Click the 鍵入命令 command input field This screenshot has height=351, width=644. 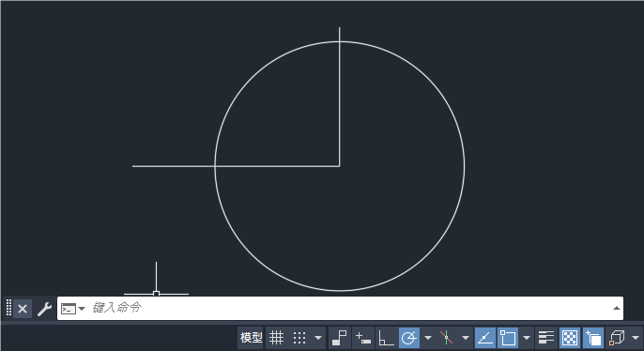click(x=340, y=308)
